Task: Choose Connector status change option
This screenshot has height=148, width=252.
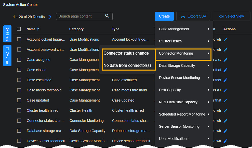Action: click(126, 53)
